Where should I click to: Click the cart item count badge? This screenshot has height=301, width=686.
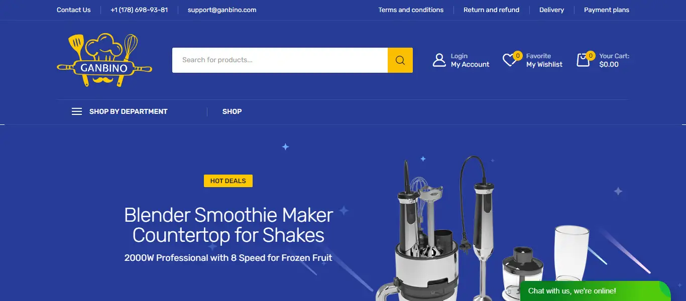click(x=591, y=56)
